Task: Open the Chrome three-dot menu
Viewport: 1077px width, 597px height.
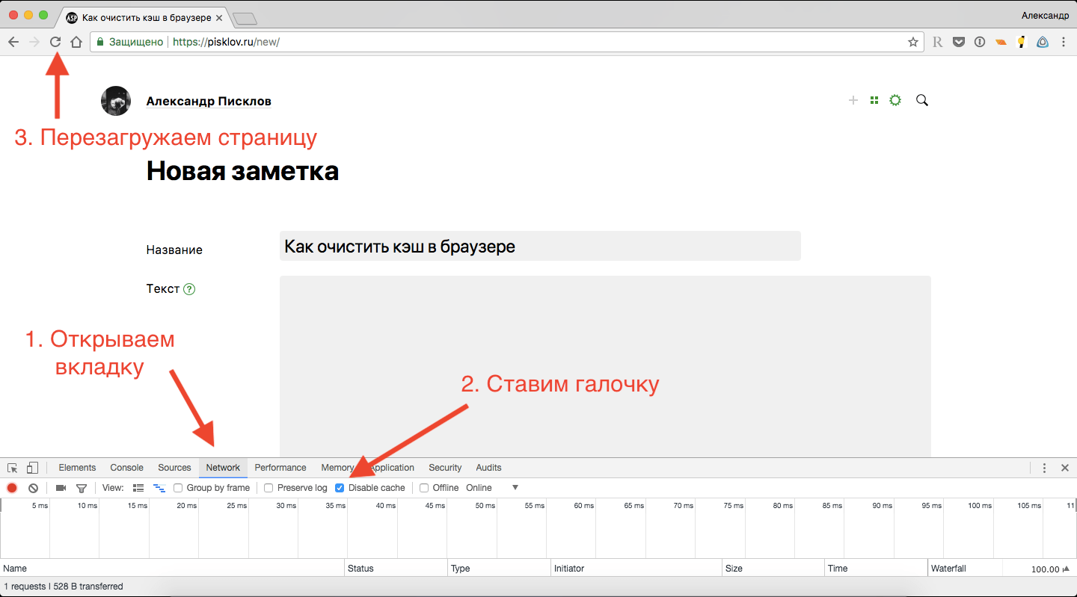Action: (x=1064, y=43)
